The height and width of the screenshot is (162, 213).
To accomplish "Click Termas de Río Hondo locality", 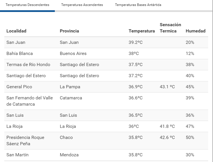I will coord(28,65).
